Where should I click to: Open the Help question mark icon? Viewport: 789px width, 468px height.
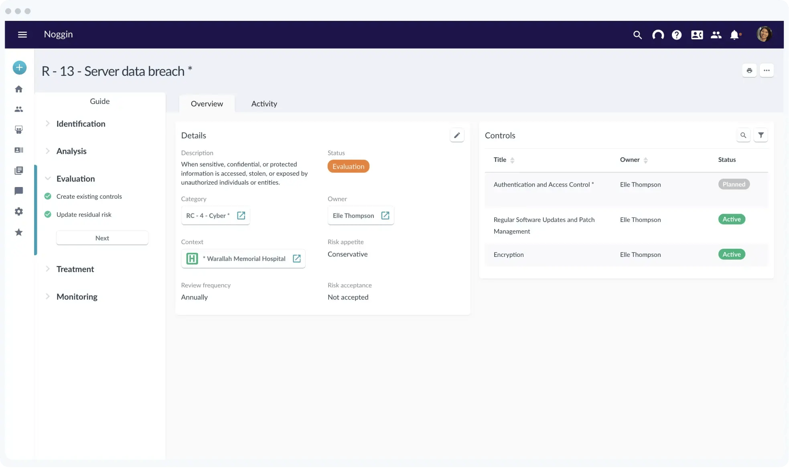676,35
